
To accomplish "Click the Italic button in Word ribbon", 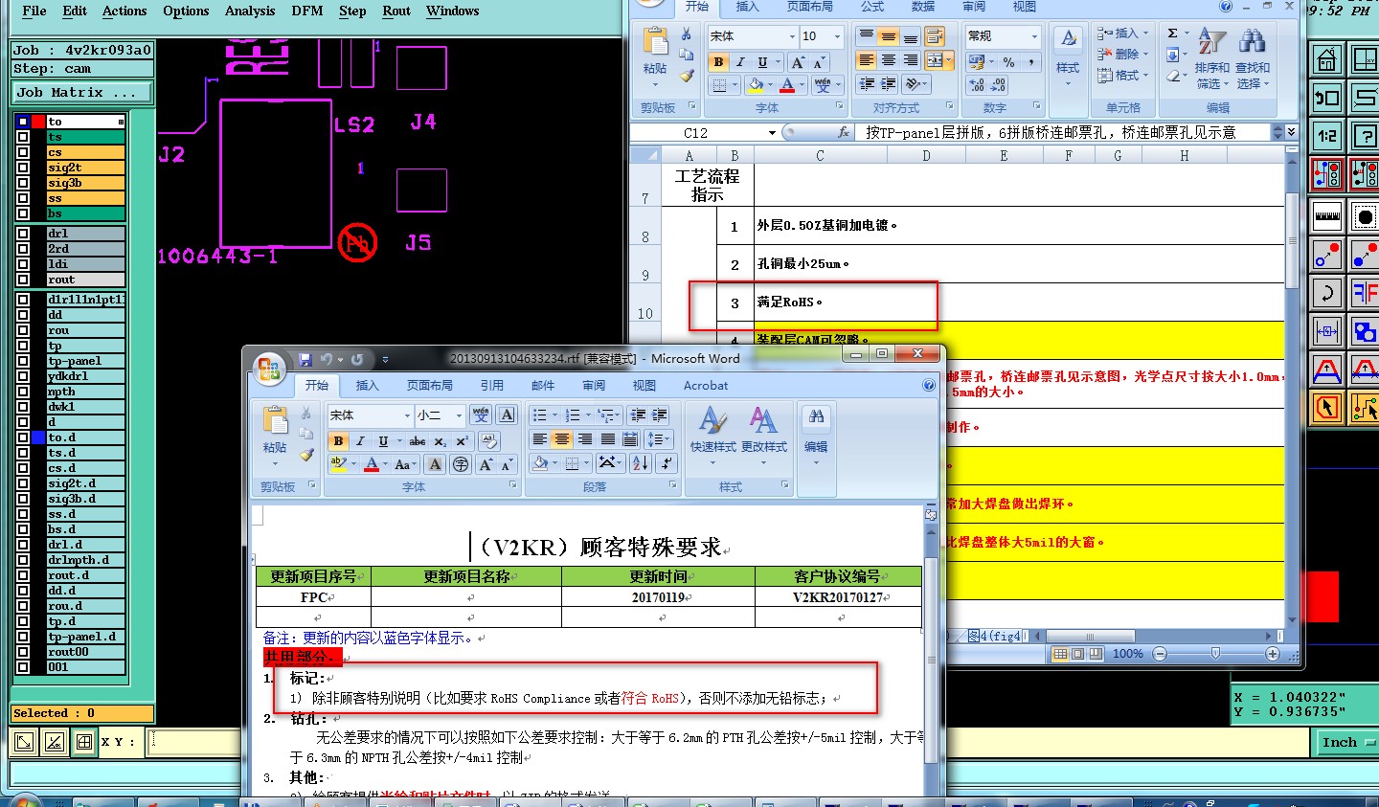I will point(360,441).
